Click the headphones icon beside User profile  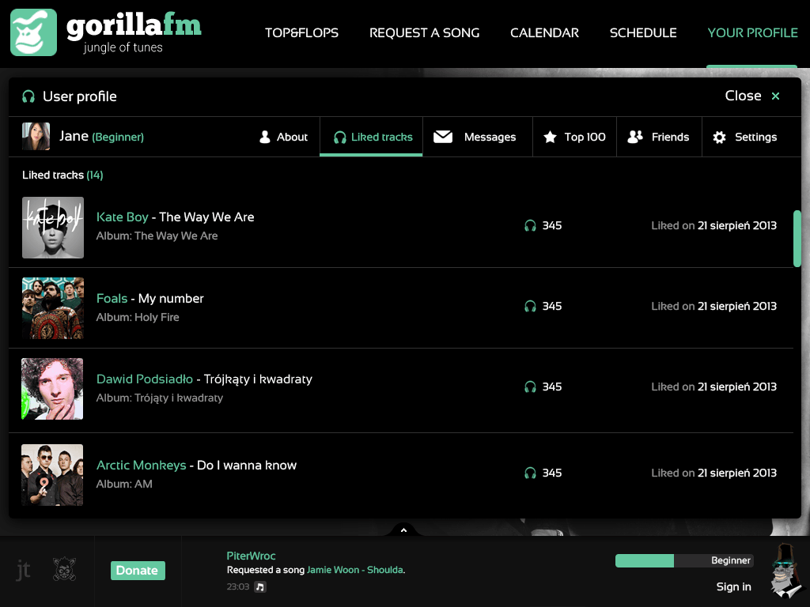point(28,96)
